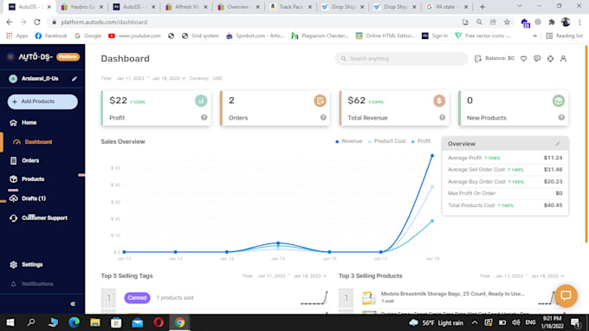Open the Top 3 Selling Products date range dropdown
589x331 pixels.
point(529,276)
